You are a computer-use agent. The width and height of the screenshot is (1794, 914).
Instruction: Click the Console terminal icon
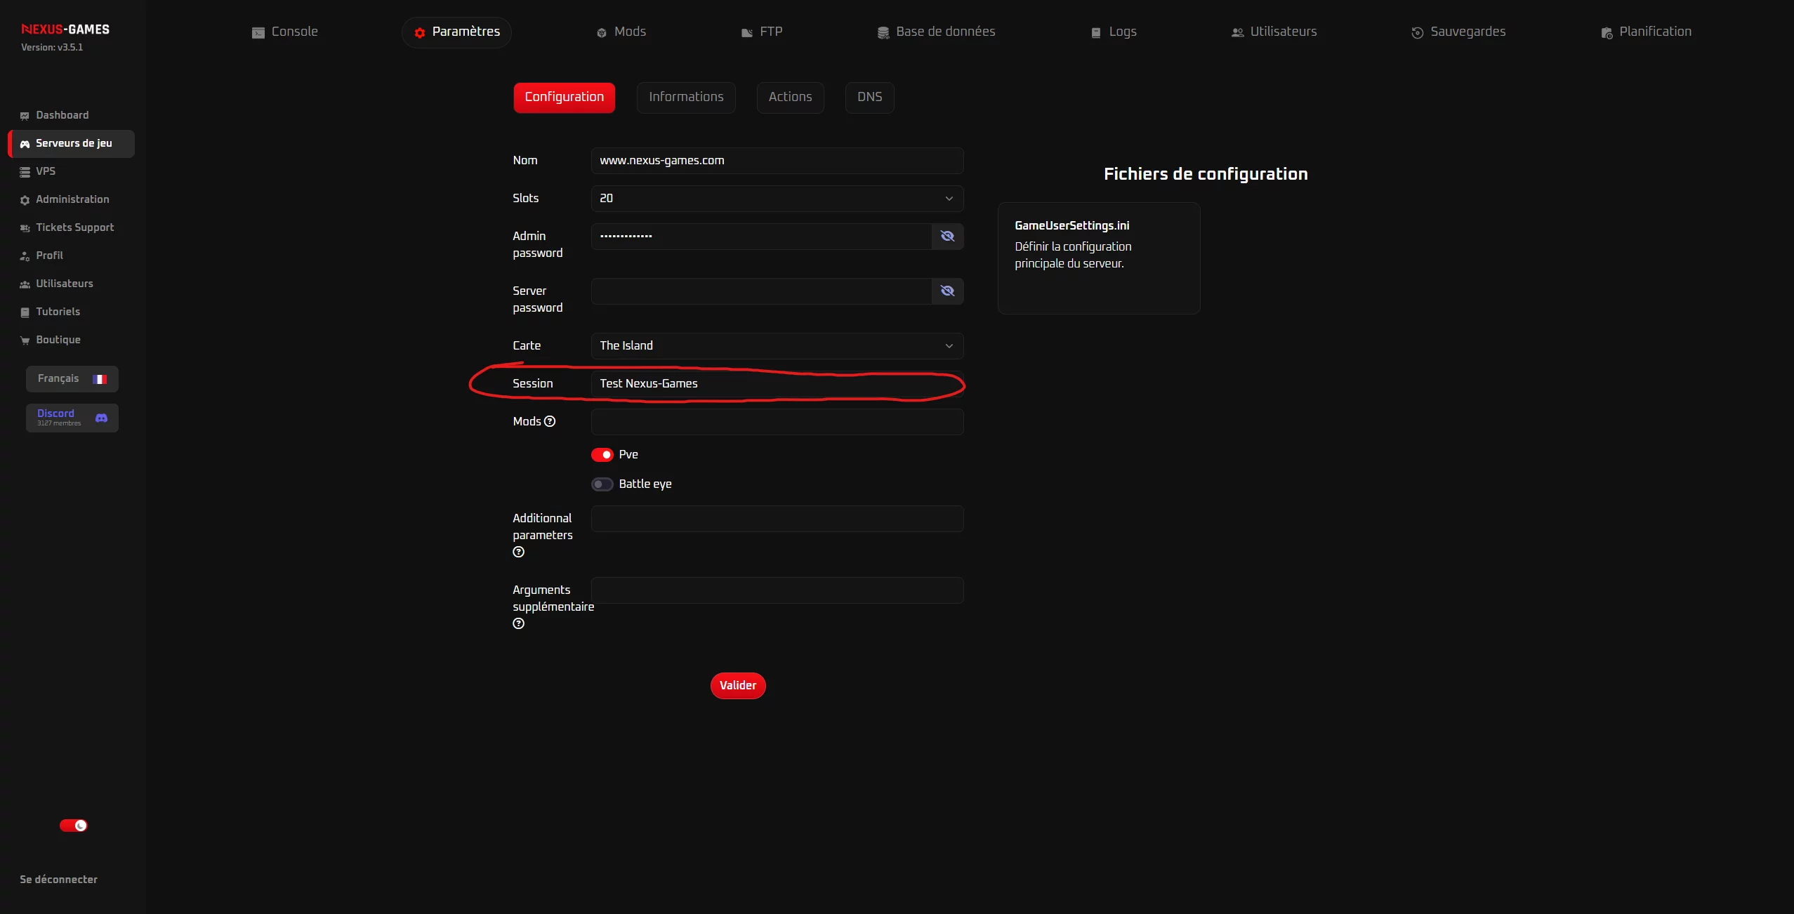click(x=258, y=33)
